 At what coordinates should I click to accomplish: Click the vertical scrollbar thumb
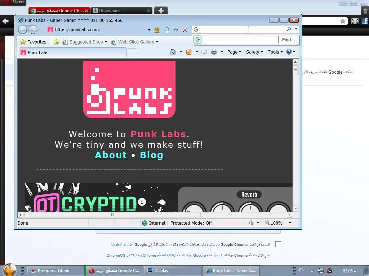click(x=296, y=70)
